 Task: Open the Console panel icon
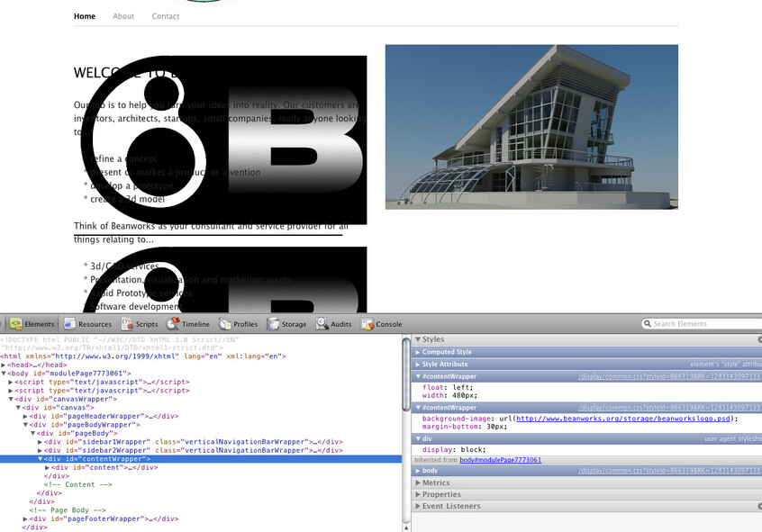tap(367, 323)
